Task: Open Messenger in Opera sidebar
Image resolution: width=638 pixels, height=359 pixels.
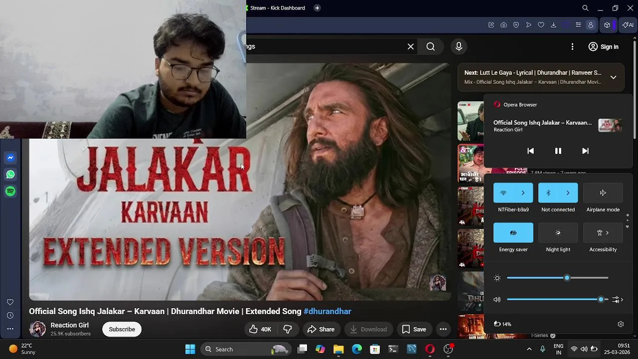Action: click(x=10, y=158)
